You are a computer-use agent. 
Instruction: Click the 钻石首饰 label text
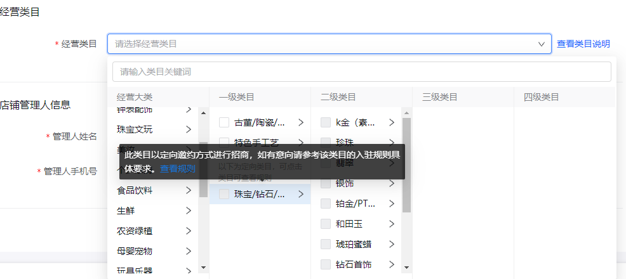354,264
